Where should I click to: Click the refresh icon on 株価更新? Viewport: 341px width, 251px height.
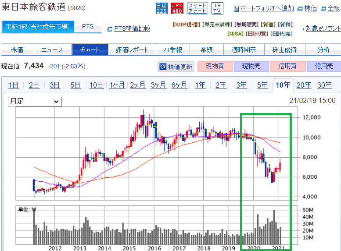coord(163,67)
